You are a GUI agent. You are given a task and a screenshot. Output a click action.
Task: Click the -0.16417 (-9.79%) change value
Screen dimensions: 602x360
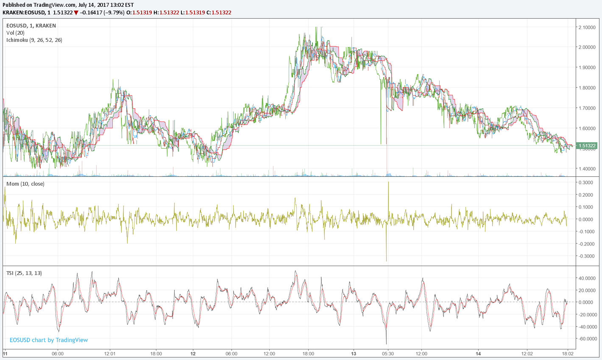point(102,13)
